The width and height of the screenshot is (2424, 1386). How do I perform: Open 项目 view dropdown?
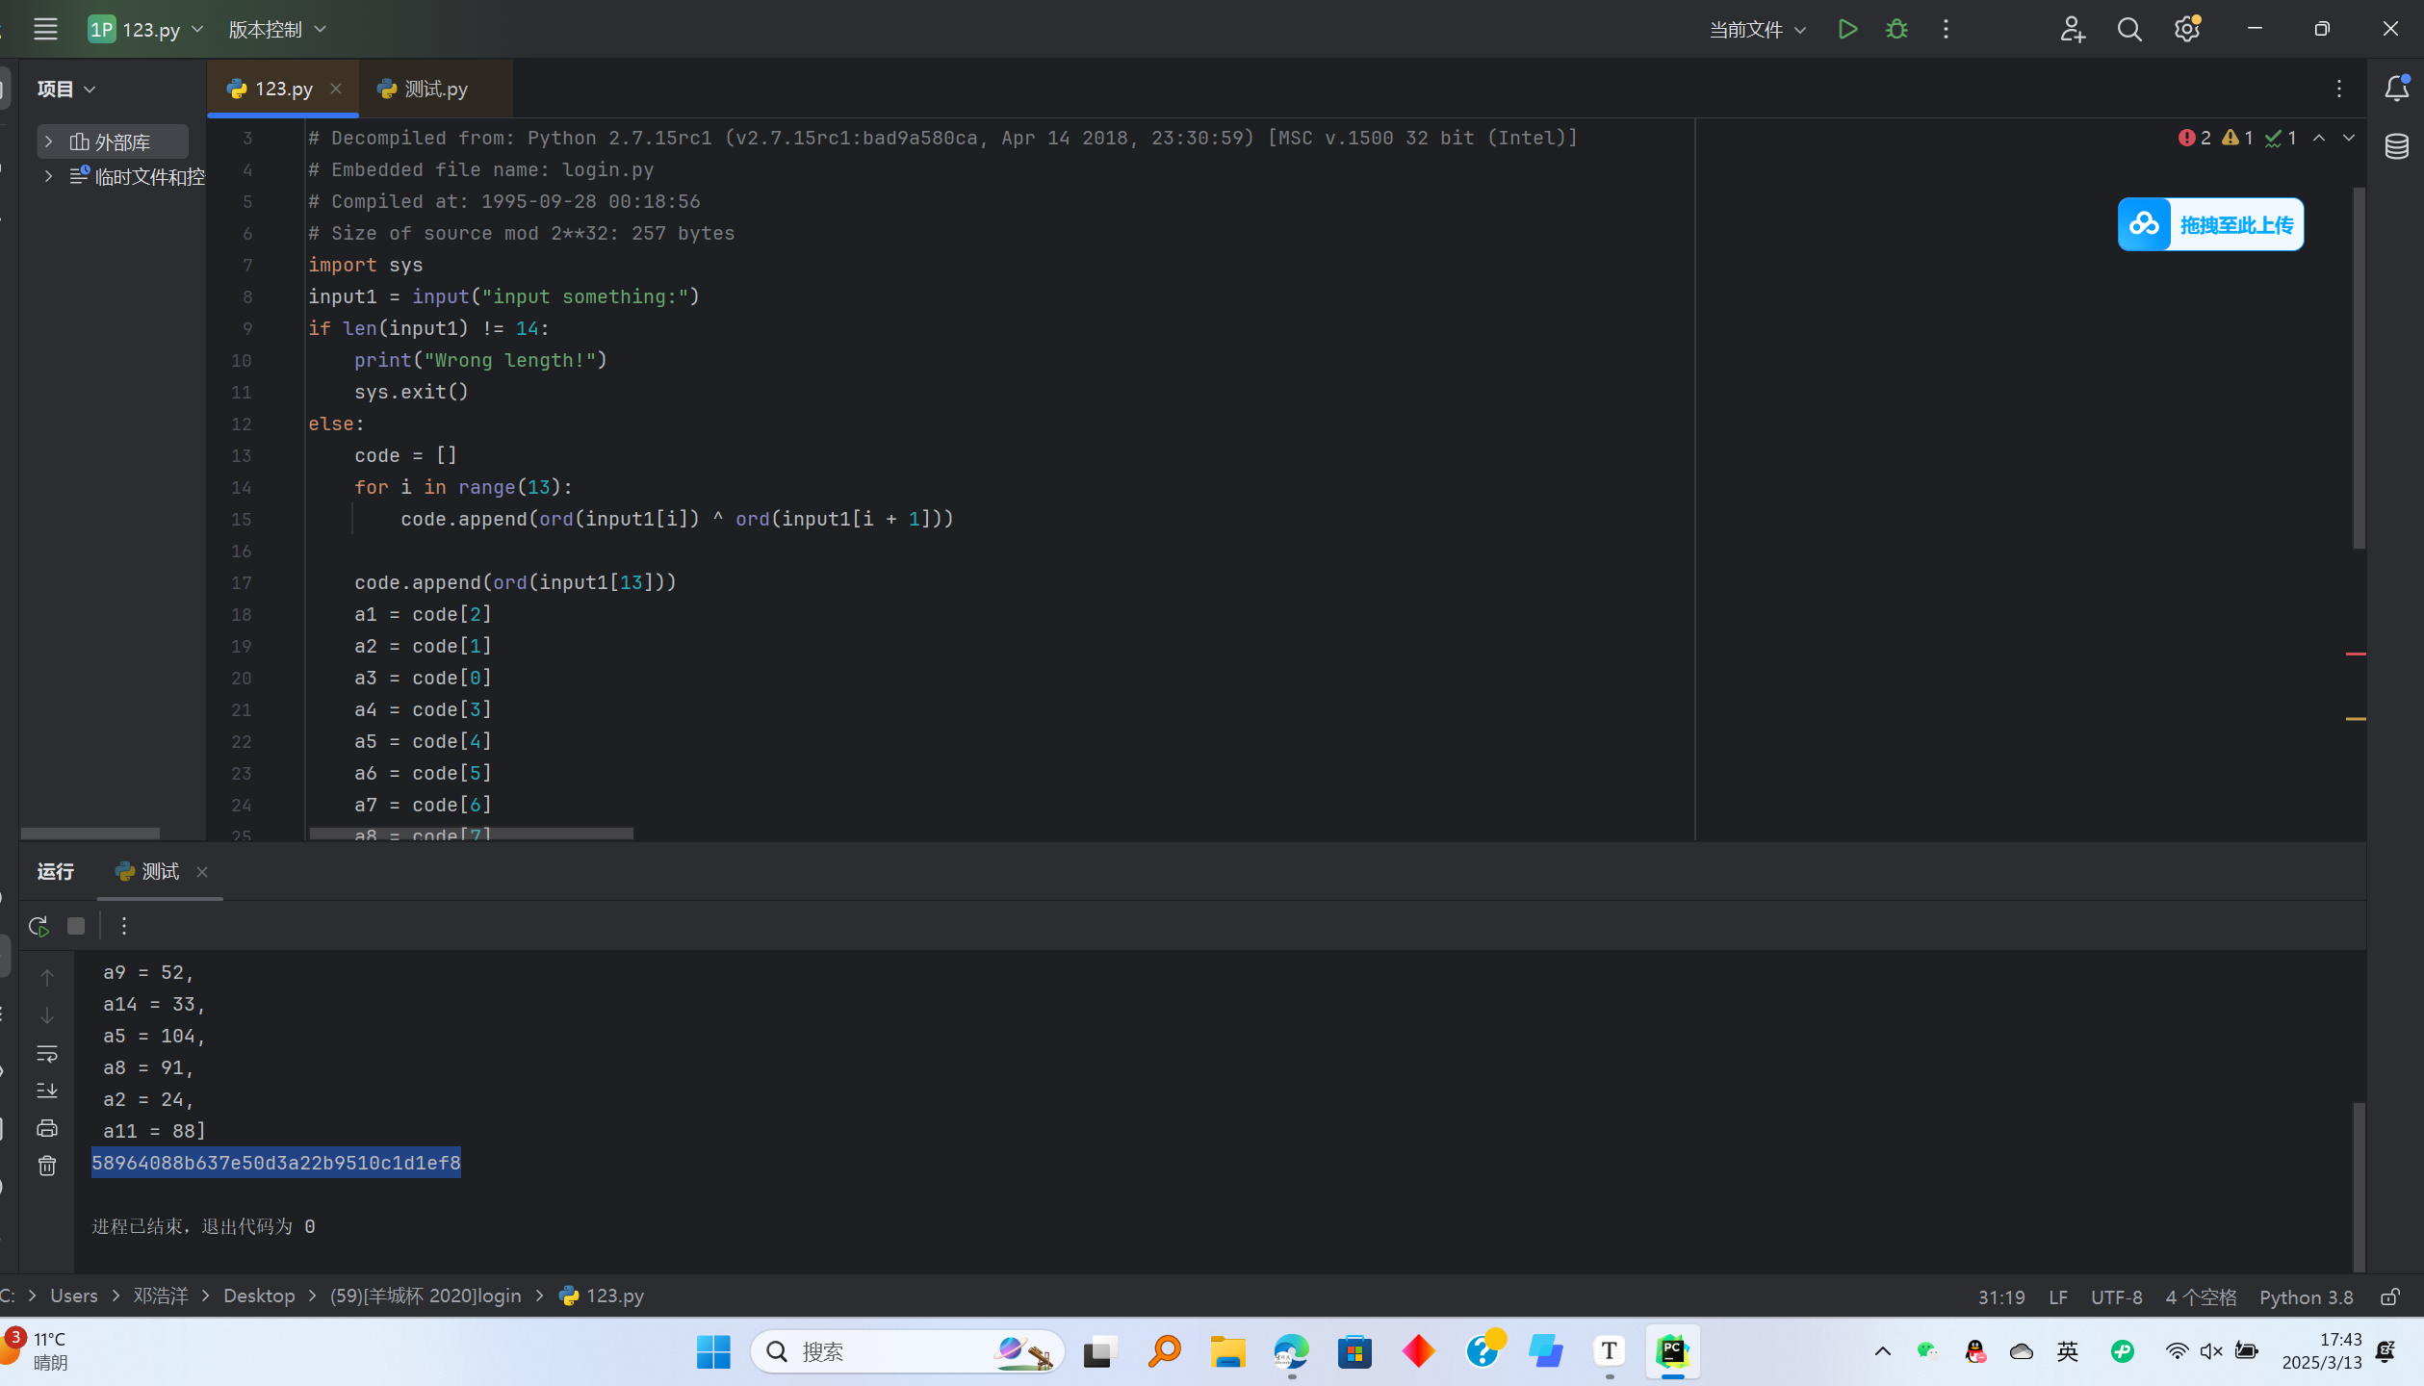tap(66, 89)
